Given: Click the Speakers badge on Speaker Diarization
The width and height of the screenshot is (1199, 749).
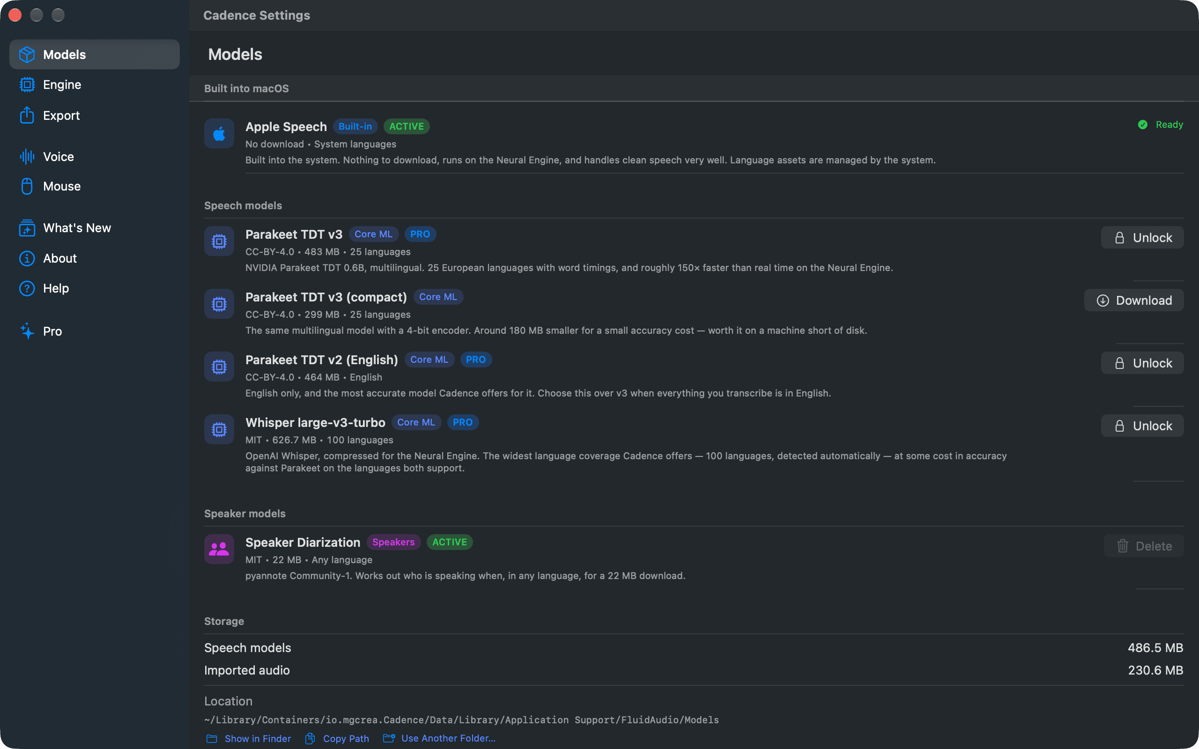Looking at the screenshot, I should (393, 542).
